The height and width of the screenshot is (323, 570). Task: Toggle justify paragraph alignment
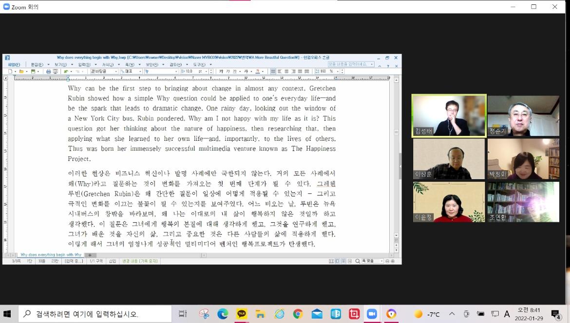click(x=273, y=72)
